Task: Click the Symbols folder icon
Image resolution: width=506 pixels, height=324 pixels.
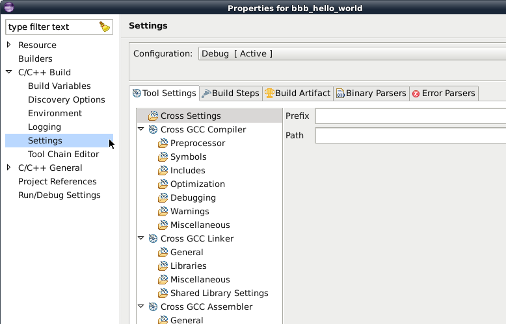Action: point(163,156)
